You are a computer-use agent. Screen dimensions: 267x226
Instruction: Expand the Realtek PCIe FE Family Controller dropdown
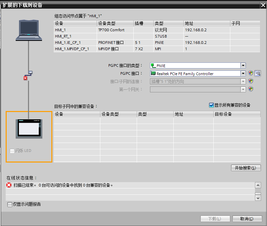click(x=243, y=73)
